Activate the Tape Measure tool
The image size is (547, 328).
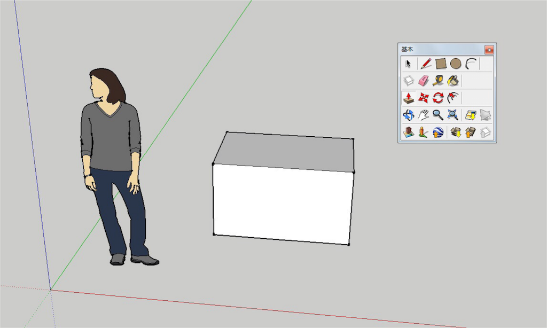pos(438,81)
